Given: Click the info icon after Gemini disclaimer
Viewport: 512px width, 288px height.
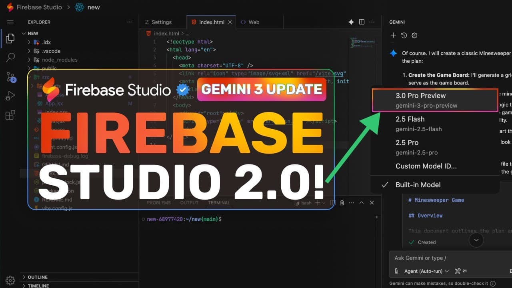Looking at the screenshot, I should 493,284.
